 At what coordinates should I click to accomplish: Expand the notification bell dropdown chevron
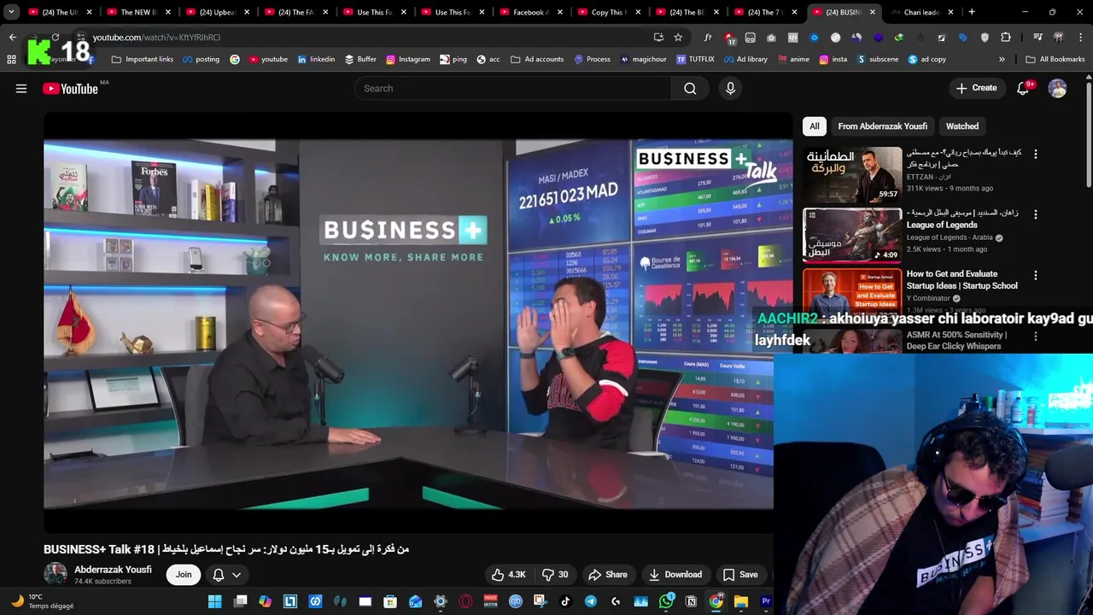(x=237, y=575)
